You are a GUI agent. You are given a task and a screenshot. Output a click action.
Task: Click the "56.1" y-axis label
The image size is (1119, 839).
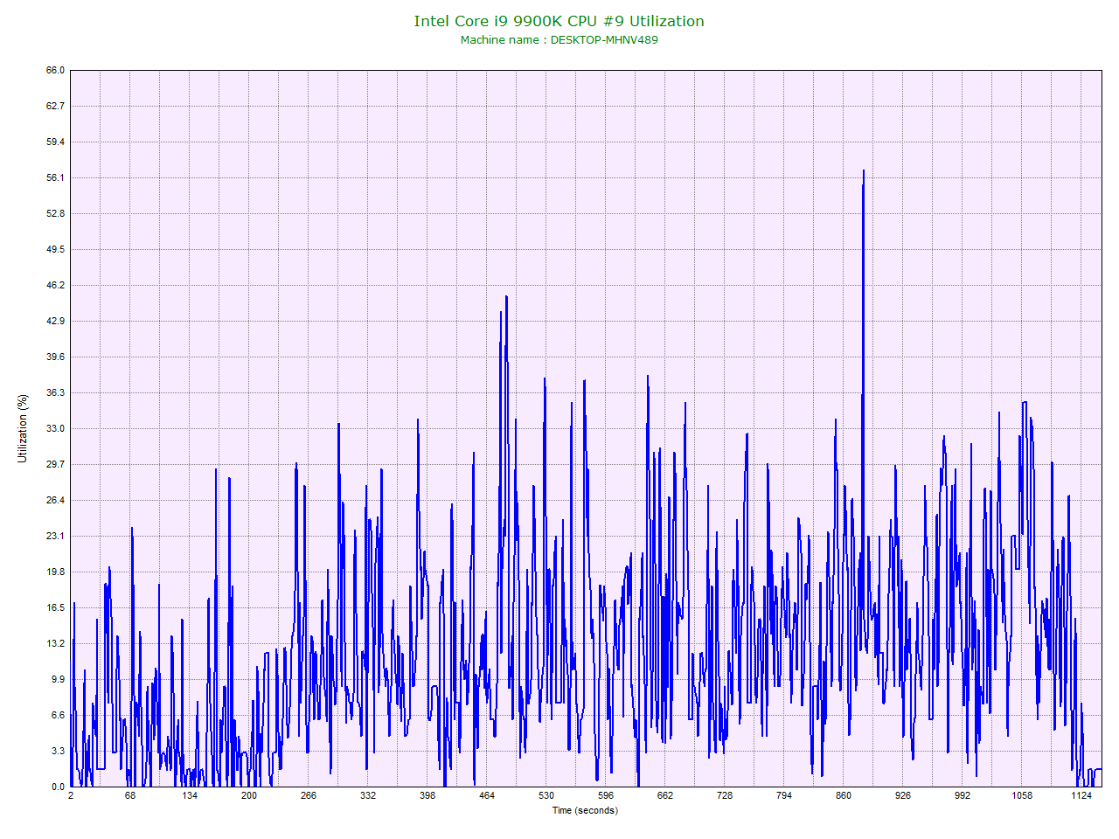(x=56, y=178)
